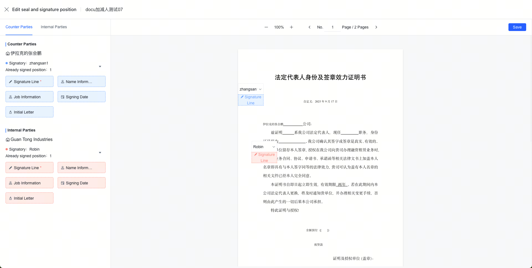Expand the zhangsan1 signatory details chevron
This screenshot has height=268, width=532.
(100, 67)
